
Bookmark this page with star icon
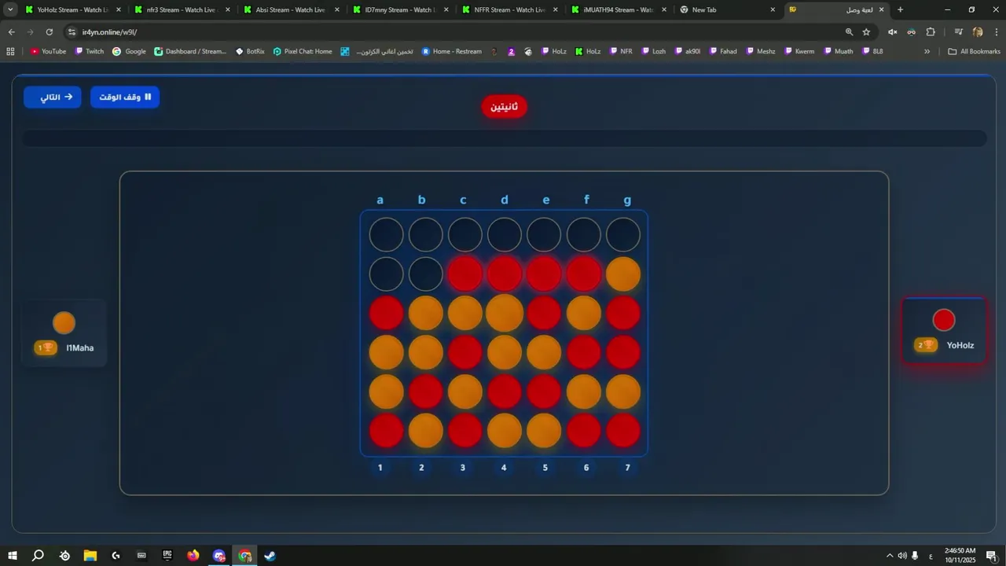[866, 32]
